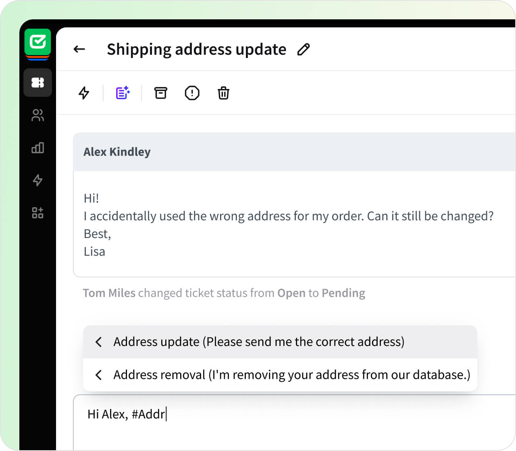
Task: Select the active tickets inbox sidebar icon
Action: (x=37, y=83)
